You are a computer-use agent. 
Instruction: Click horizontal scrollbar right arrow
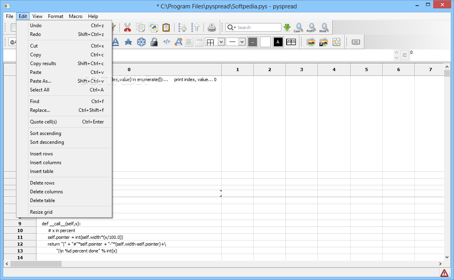(440, 264)
